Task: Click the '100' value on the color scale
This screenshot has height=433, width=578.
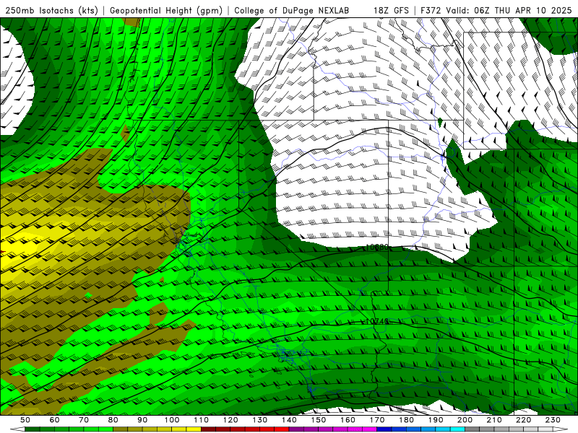Action: [x=172, y=420]
